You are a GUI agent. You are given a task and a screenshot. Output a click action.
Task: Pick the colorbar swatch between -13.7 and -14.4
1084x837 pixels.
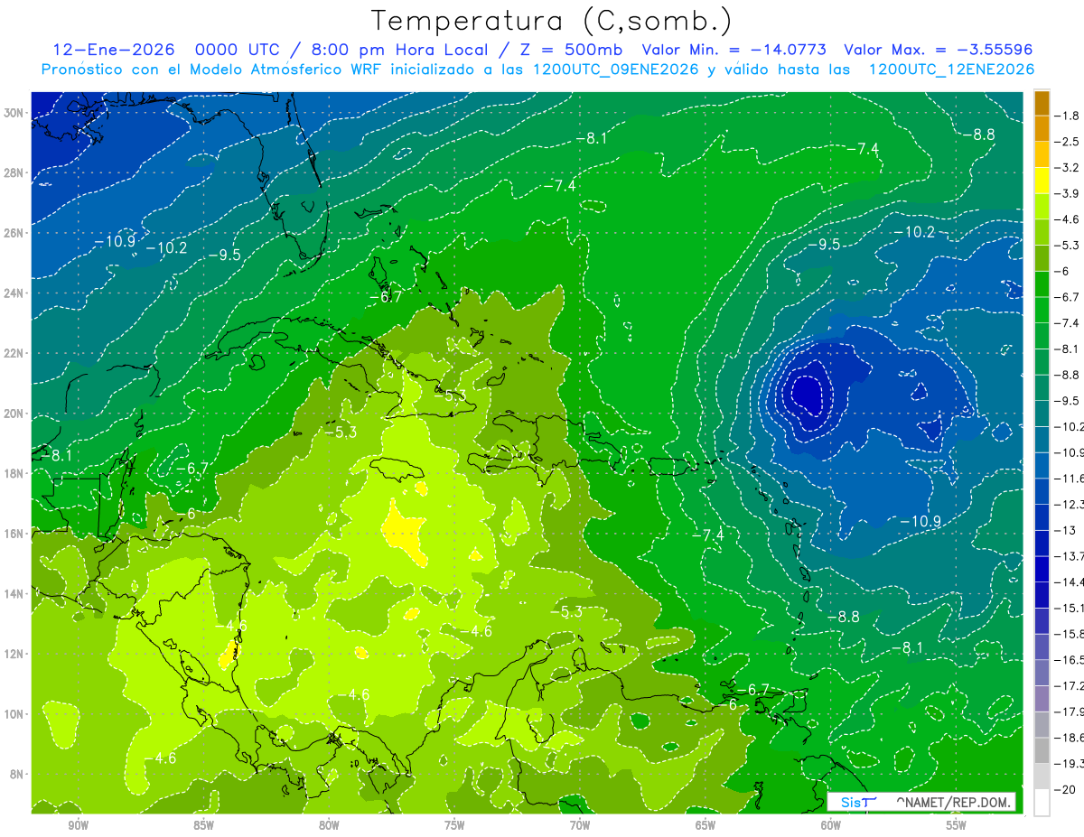tap(1041, 569)
